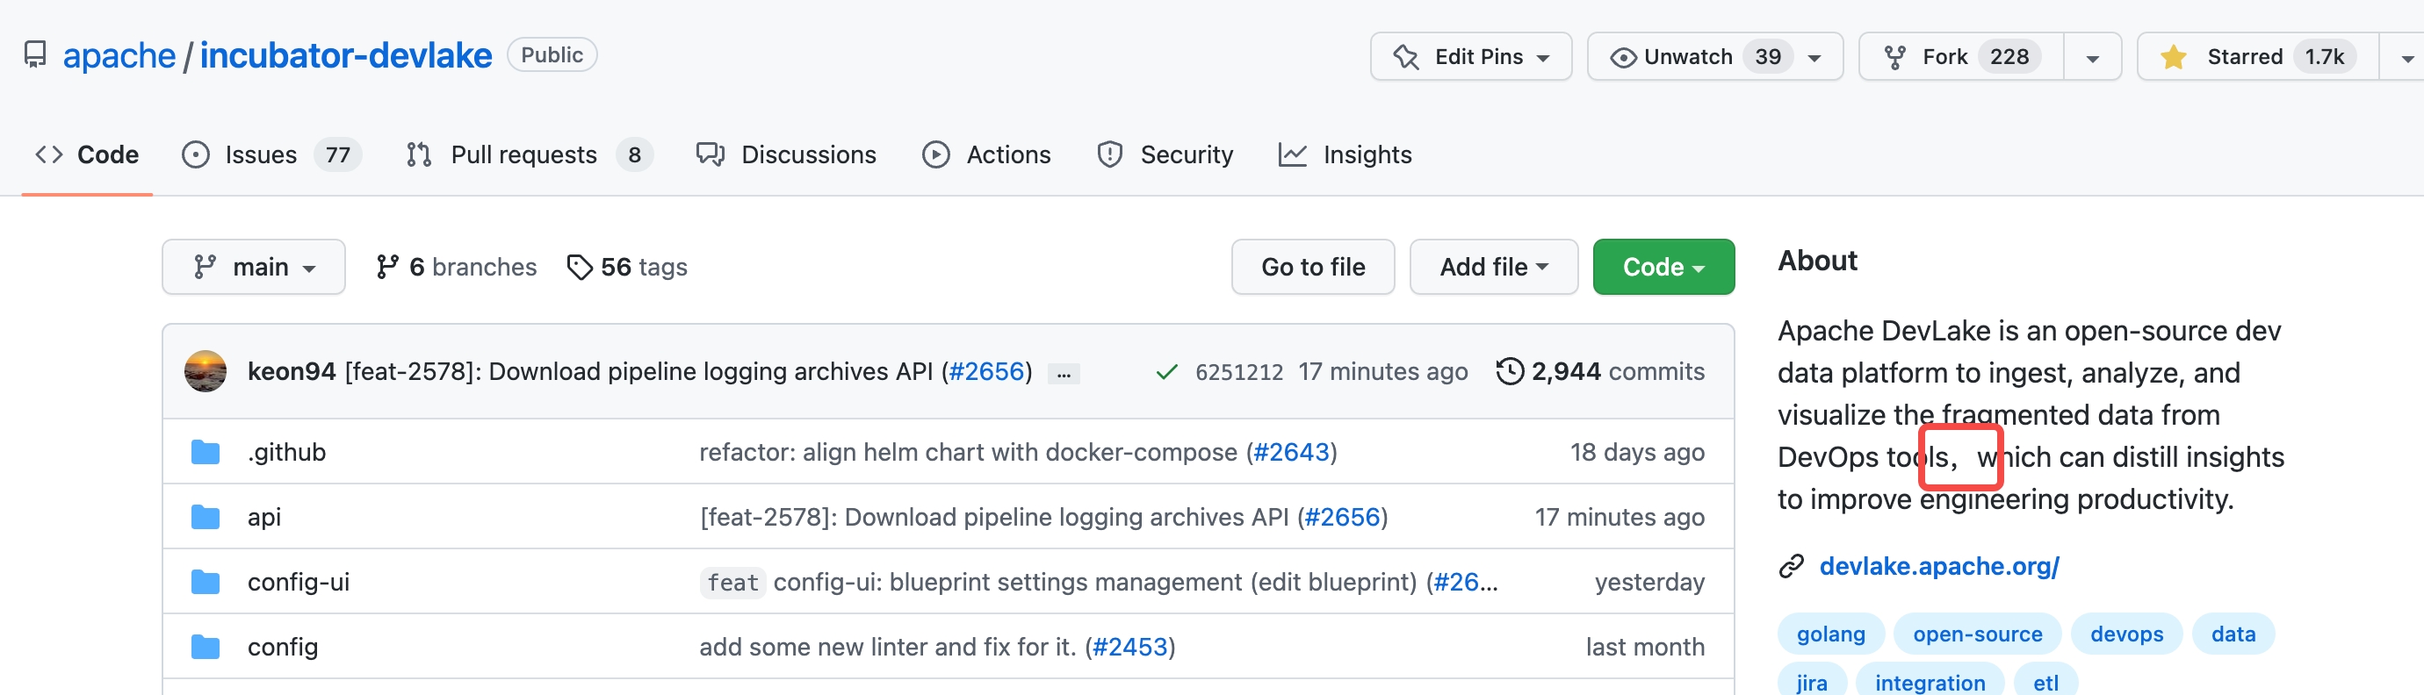2424x695 pixels.
Task: Click the repository icon beside apache
Action: coord(35,55)
